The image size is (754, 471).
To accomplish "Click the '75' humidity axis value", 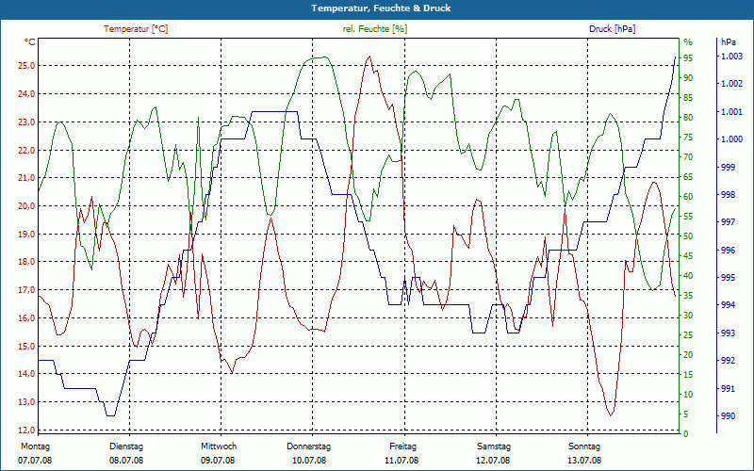I will pyautogui.click(x=688, y=137).
